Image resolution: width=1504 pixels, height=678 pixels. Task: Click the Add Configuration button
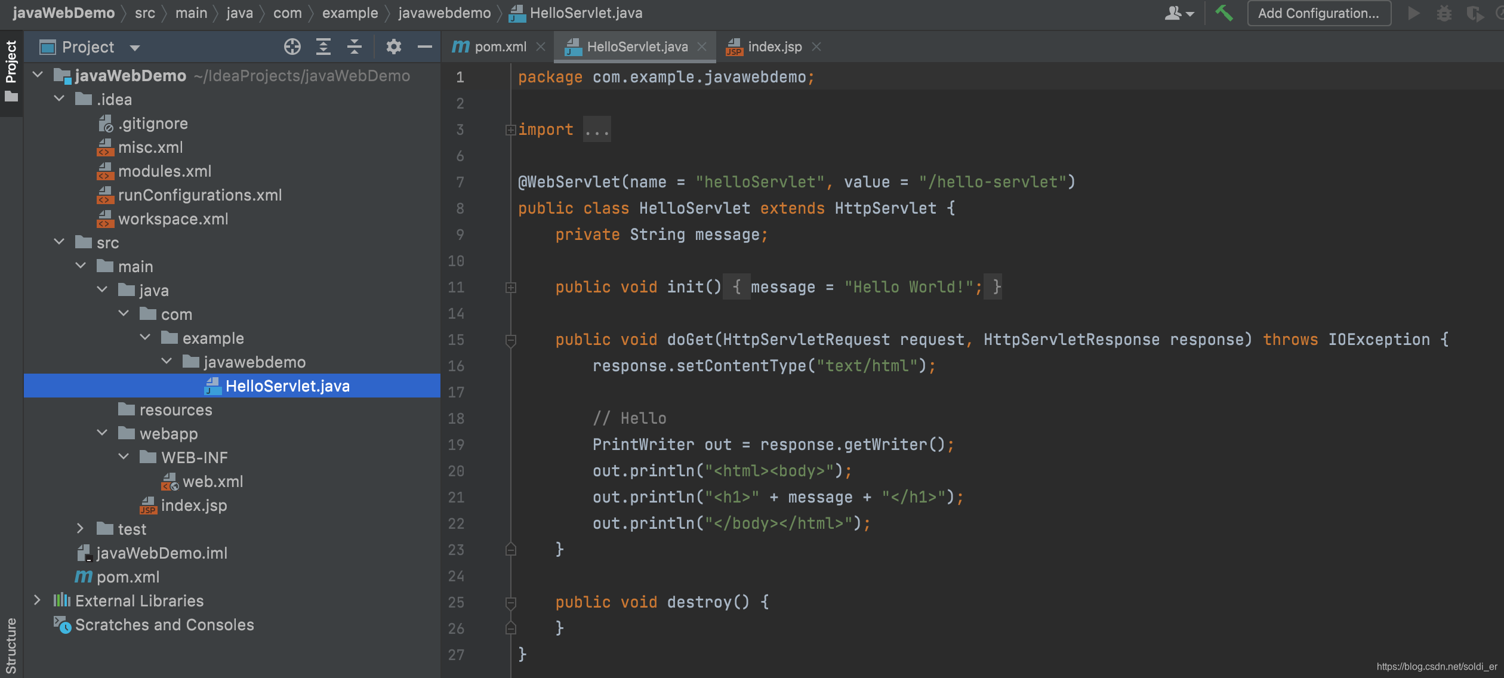(1319, 13)
